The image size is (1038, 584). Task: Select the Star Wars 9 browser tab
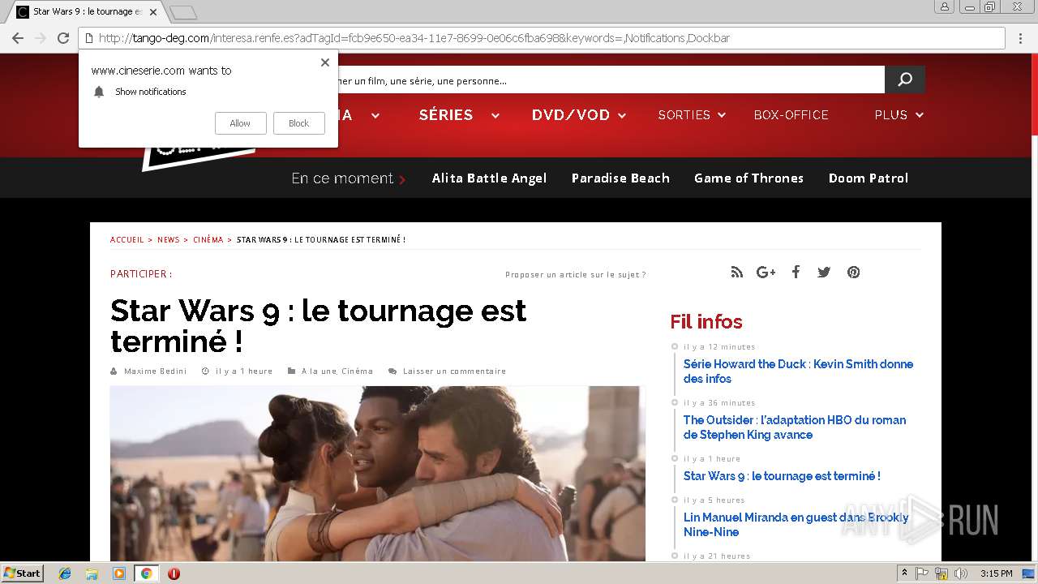click(87, 12)
